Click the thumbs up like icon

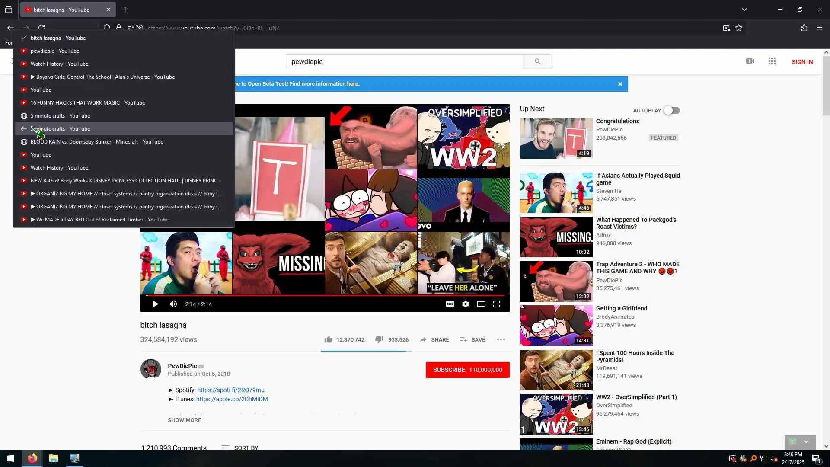click(329, 339)
